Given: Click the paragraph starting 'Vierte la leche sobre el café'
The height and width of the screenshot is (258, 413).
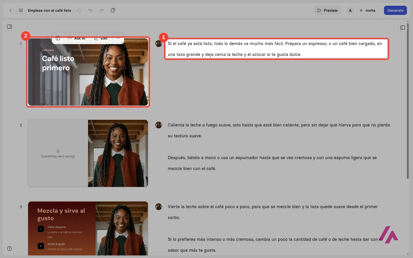Looking at the screenshot, I should (x=273, y=212).
